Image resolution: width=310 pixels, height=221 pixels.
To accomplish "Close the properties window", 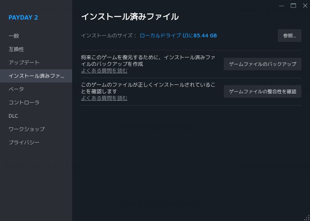I will tap(305, 6).
